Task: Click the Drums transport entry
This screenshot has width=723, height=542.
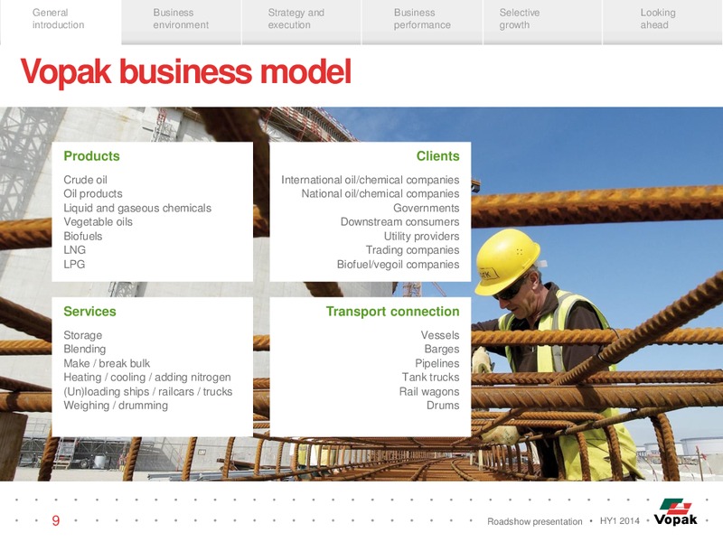Action: click(x=443, y=405)
